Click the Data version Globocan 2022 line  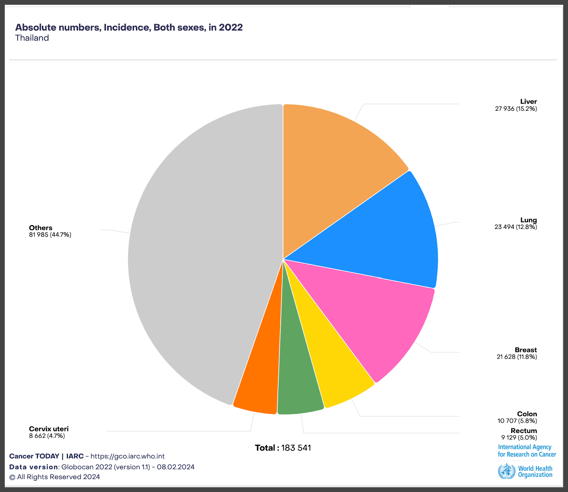pyautogui.click(x=102, y=467)
